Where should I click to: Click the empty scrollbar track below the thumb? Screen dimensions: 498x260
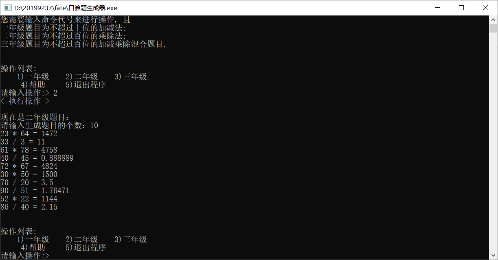494,142
